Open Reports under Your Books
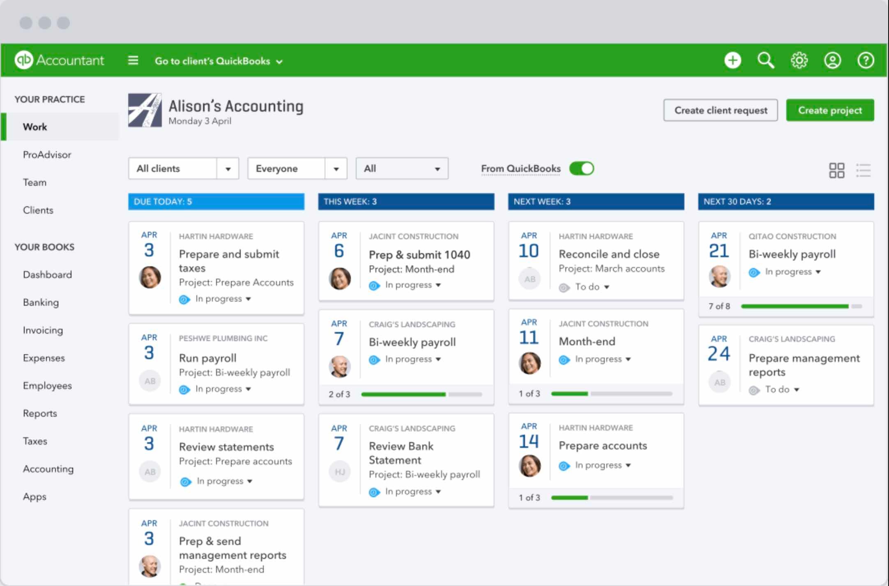 [x=40, y=413]
